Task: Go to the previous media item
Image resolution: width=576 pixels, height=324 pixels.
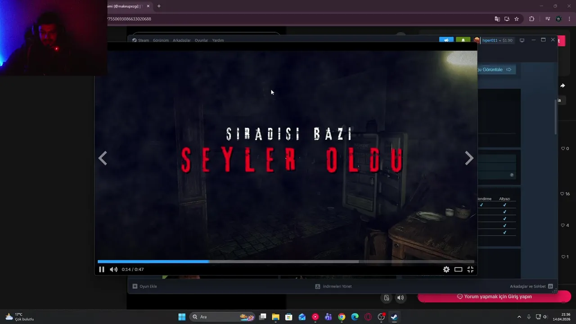Action: pyautogui.click(x=103, y=158)
